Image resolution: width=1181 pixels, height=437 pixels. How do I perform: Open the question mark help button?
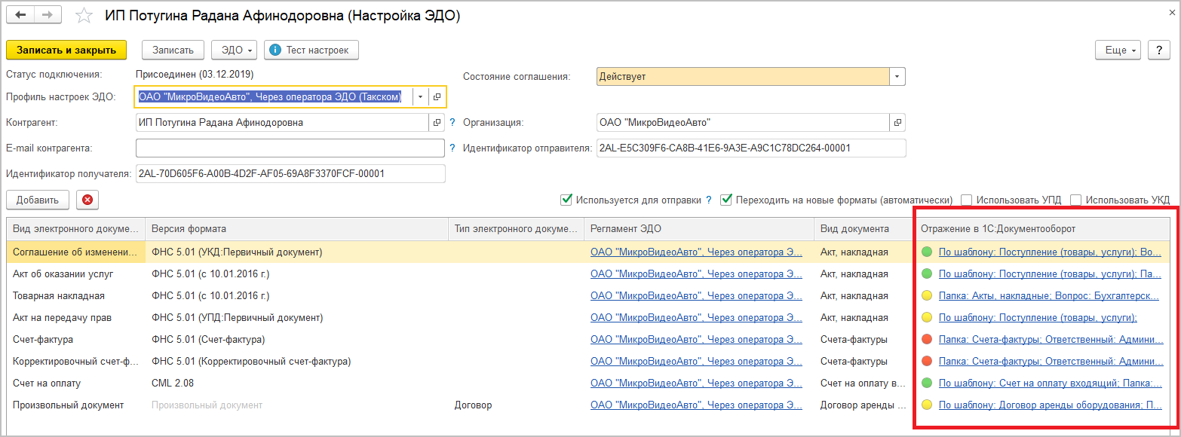click(x=1158, y=50)
